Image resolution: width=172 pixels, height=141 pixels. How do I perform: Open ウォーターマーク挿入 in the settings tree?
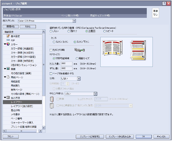click(22, 123)
